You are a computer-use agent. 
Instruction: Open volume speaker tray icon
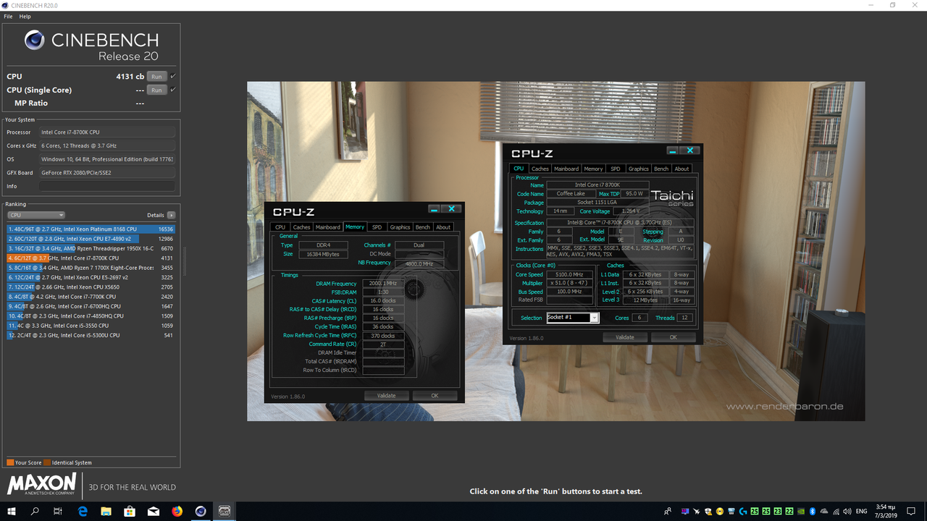pos(847,512)
